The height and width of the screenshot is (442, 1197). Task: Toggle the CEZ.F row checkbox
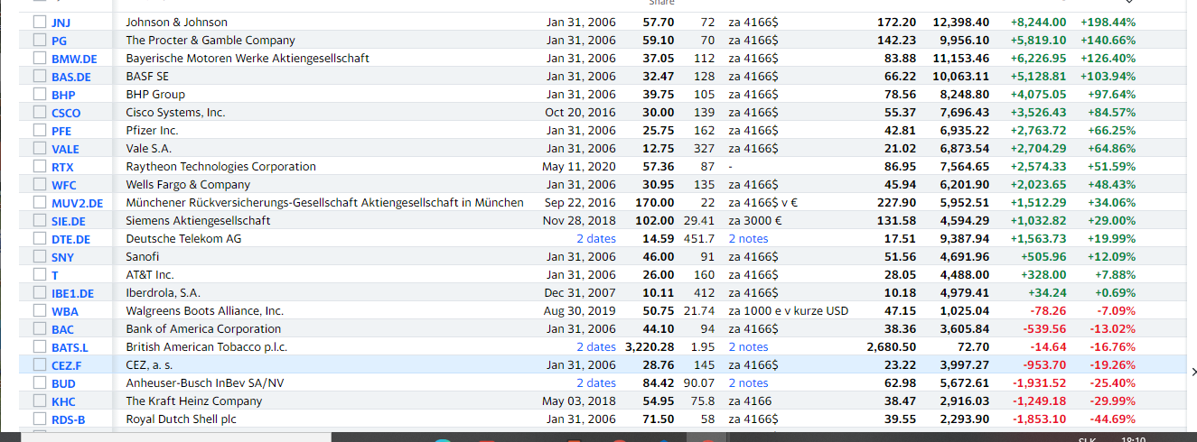point(39,364)
